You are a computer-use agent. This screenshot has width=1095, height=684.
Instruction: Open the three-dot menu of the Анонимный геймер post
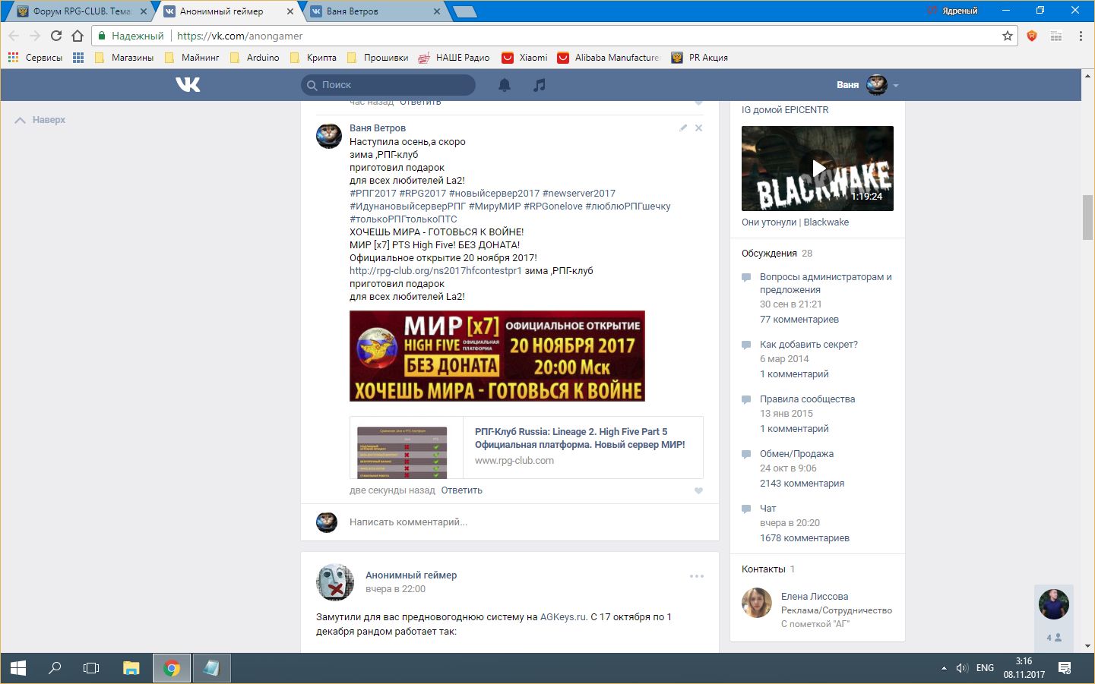click(697, 576)
